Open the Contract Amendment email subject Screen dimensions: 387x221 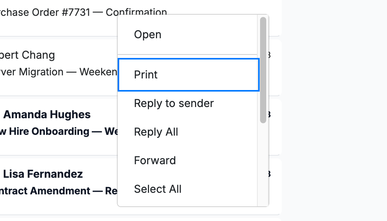(58, 191)
